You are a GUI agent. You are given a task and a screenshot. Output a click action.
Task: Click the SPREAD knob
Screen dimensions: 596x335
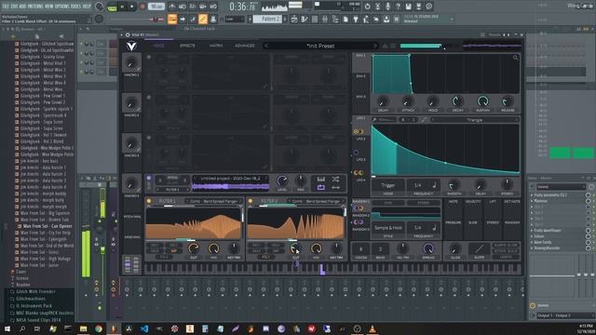coord(428,248)
